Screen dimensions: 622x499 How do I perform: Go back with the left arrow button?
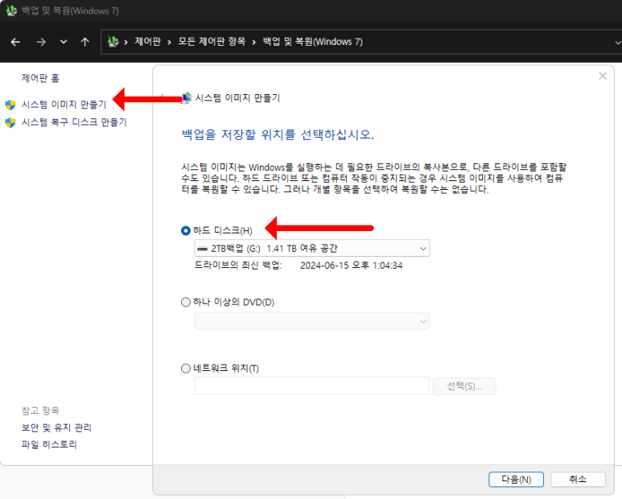click(15, 42)
